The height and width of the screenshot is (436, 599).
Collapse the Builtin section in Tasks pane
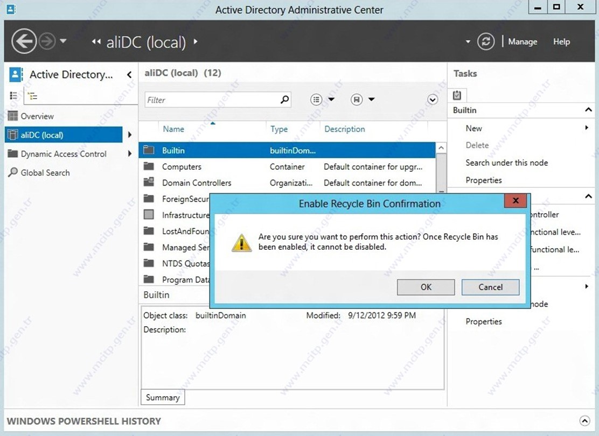pos(588,110)
